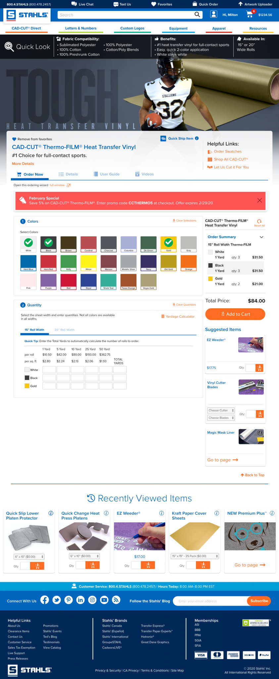Open the YouTube social icon
The width and height of the screenshot is (279, 679).
pyautogui.click(x=104, y=600)
